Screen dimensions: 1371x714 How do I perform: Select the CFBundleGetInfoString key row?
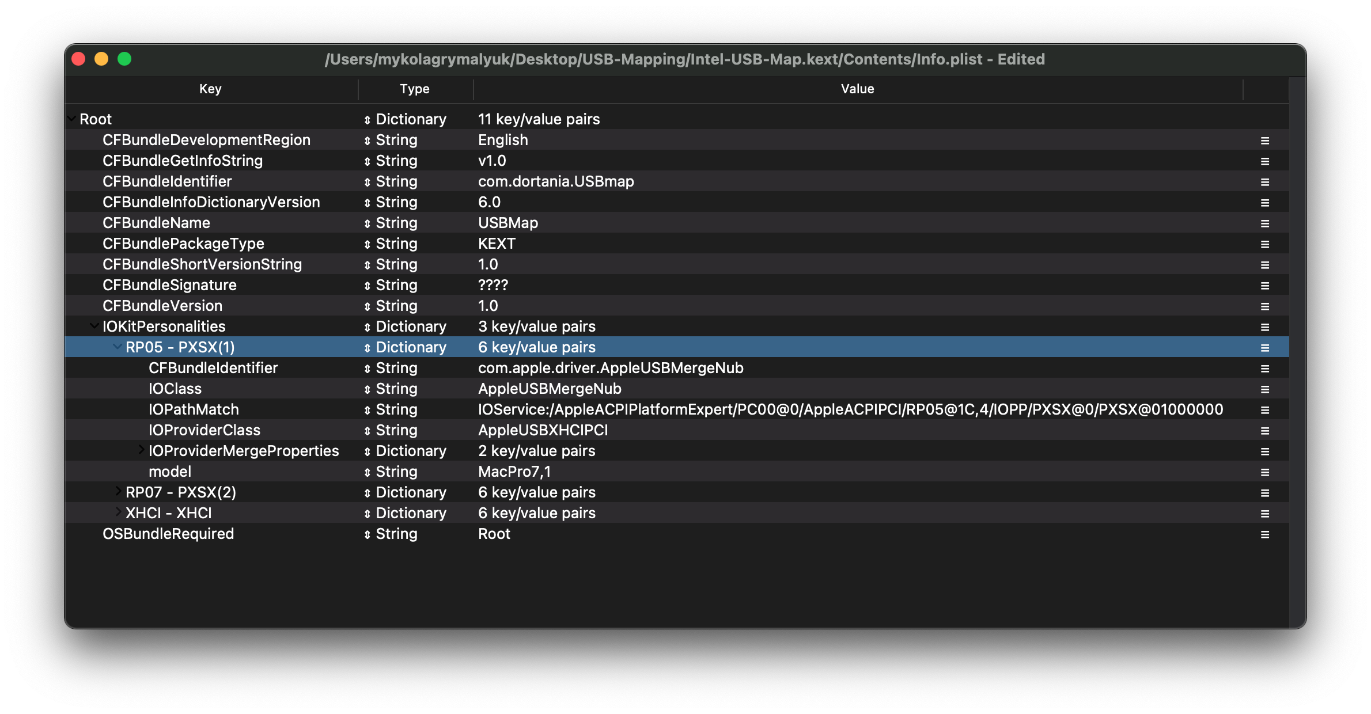tap(182, 161)
